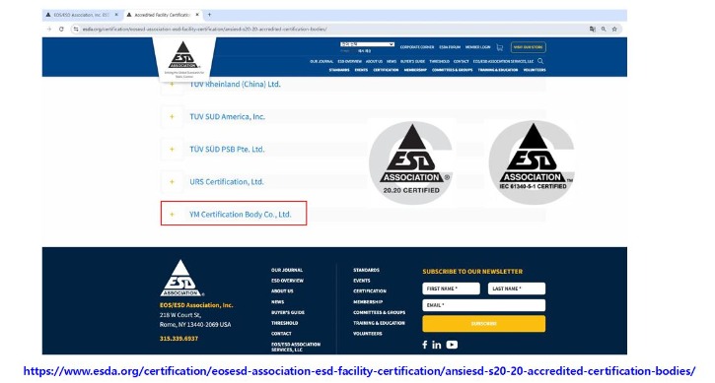Open the shopping cart icon
Screen dimensions: 715x383
tap(500, 47)
